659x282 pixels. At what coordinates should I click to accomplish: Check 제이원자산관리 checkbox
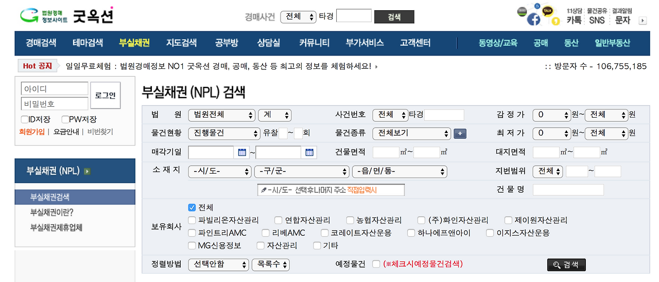[509, 220]
